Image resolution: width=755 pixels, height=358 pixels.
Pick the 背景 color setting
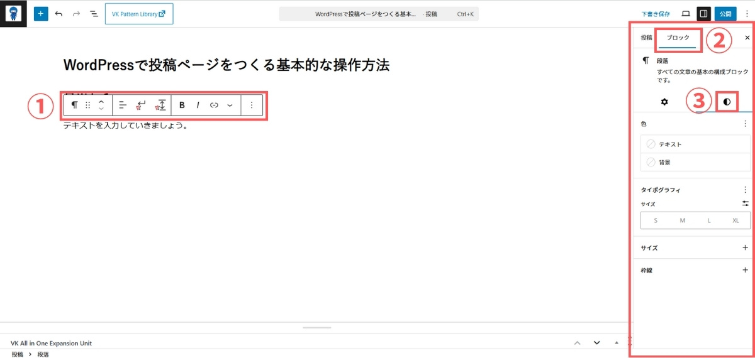point(695,162)
